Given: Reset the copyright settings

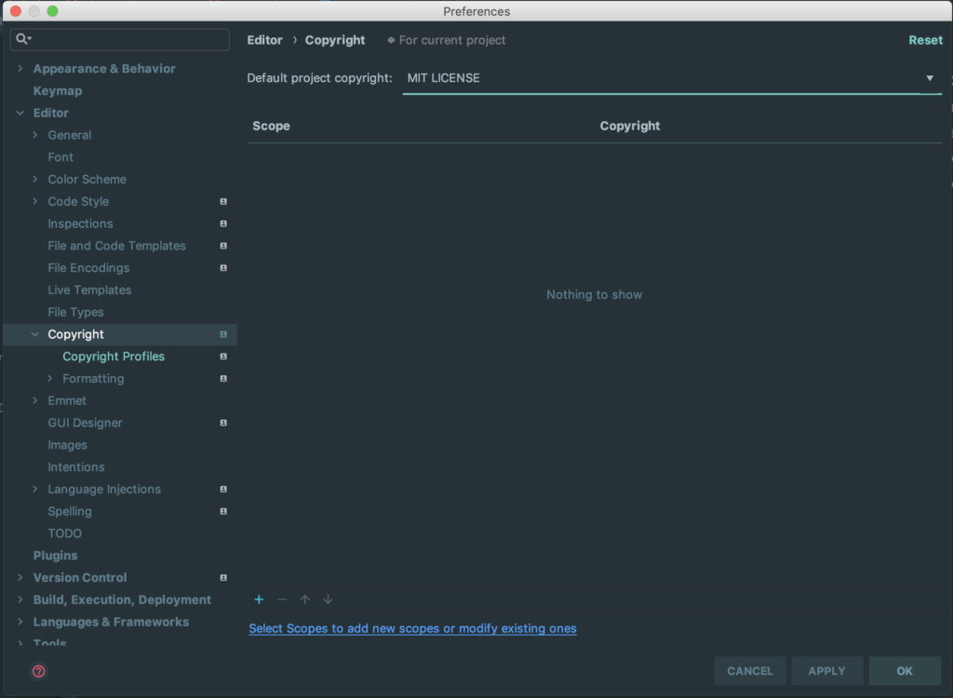Looking at the screenshot, I should click(x=925, y=40).
